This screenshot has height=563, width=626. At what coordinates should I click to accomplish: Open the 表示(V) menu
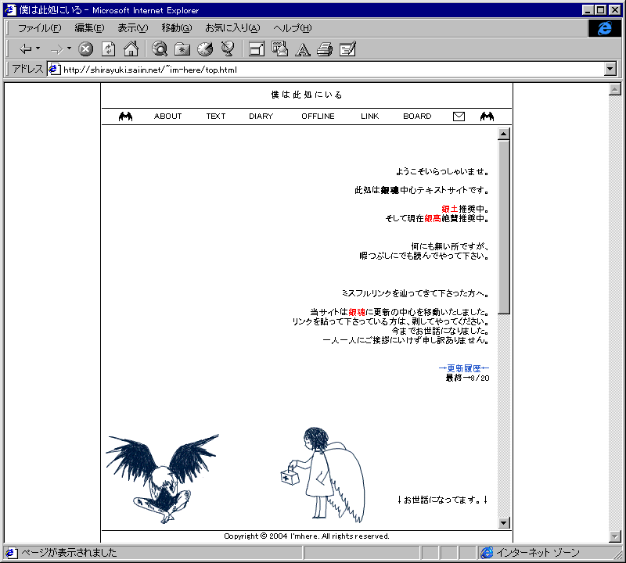(132, 28)
